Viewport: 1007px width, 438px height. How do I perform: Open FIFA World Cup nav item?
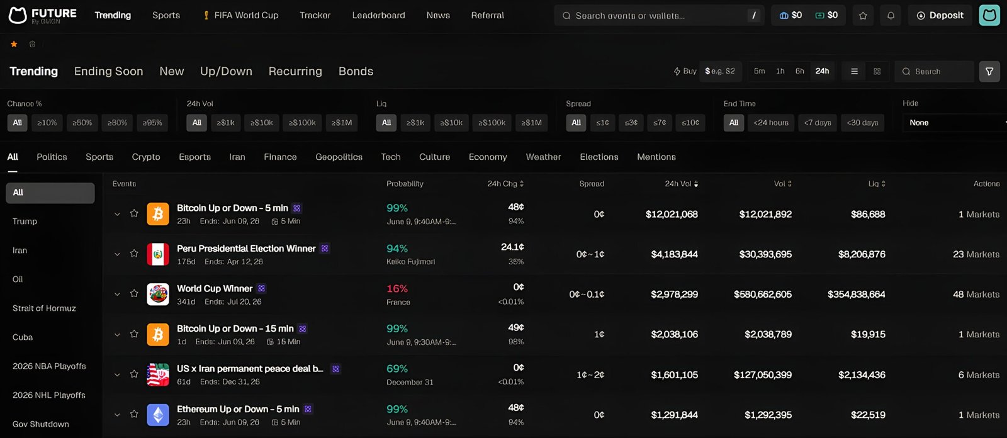point(240,15)
